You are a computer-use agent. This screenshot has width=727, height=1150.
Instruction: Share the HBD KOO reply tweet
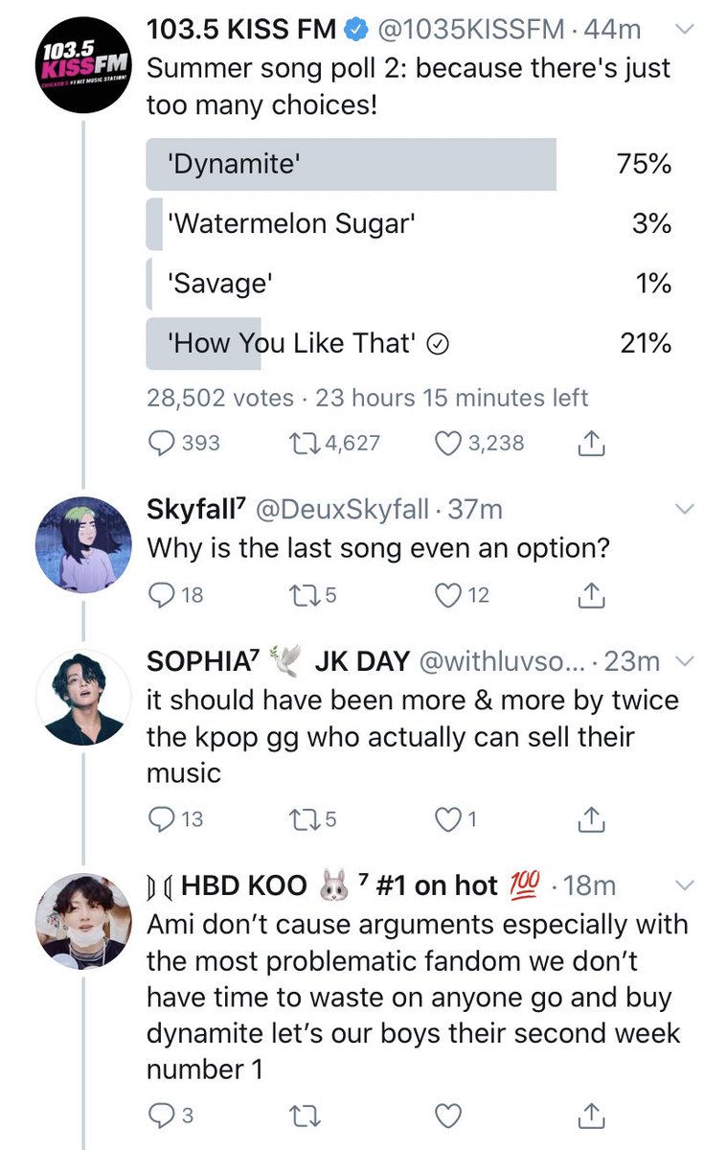point(591,1115)
